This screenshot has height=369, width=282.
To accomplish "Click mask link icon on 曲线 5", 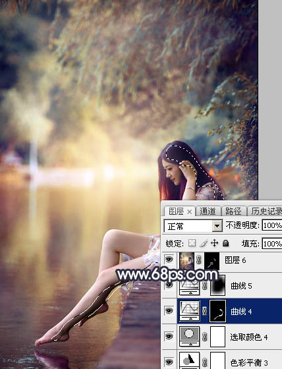I will pos(204,286).
